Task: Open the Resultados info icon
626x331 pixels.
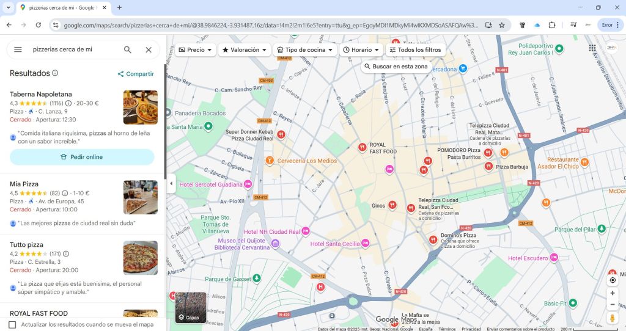Action: tap(55, 73)
